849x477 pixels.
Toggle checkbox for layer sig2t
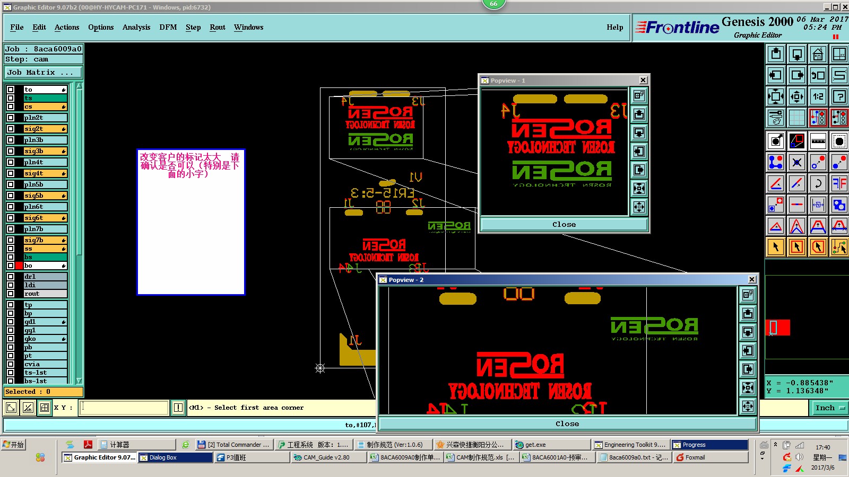coord(11,129)
